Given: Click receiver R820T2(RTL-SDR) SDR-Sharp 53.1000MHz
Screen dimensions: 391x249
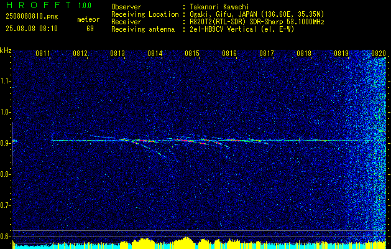Looking at the screenshot, I should [257, 22].
